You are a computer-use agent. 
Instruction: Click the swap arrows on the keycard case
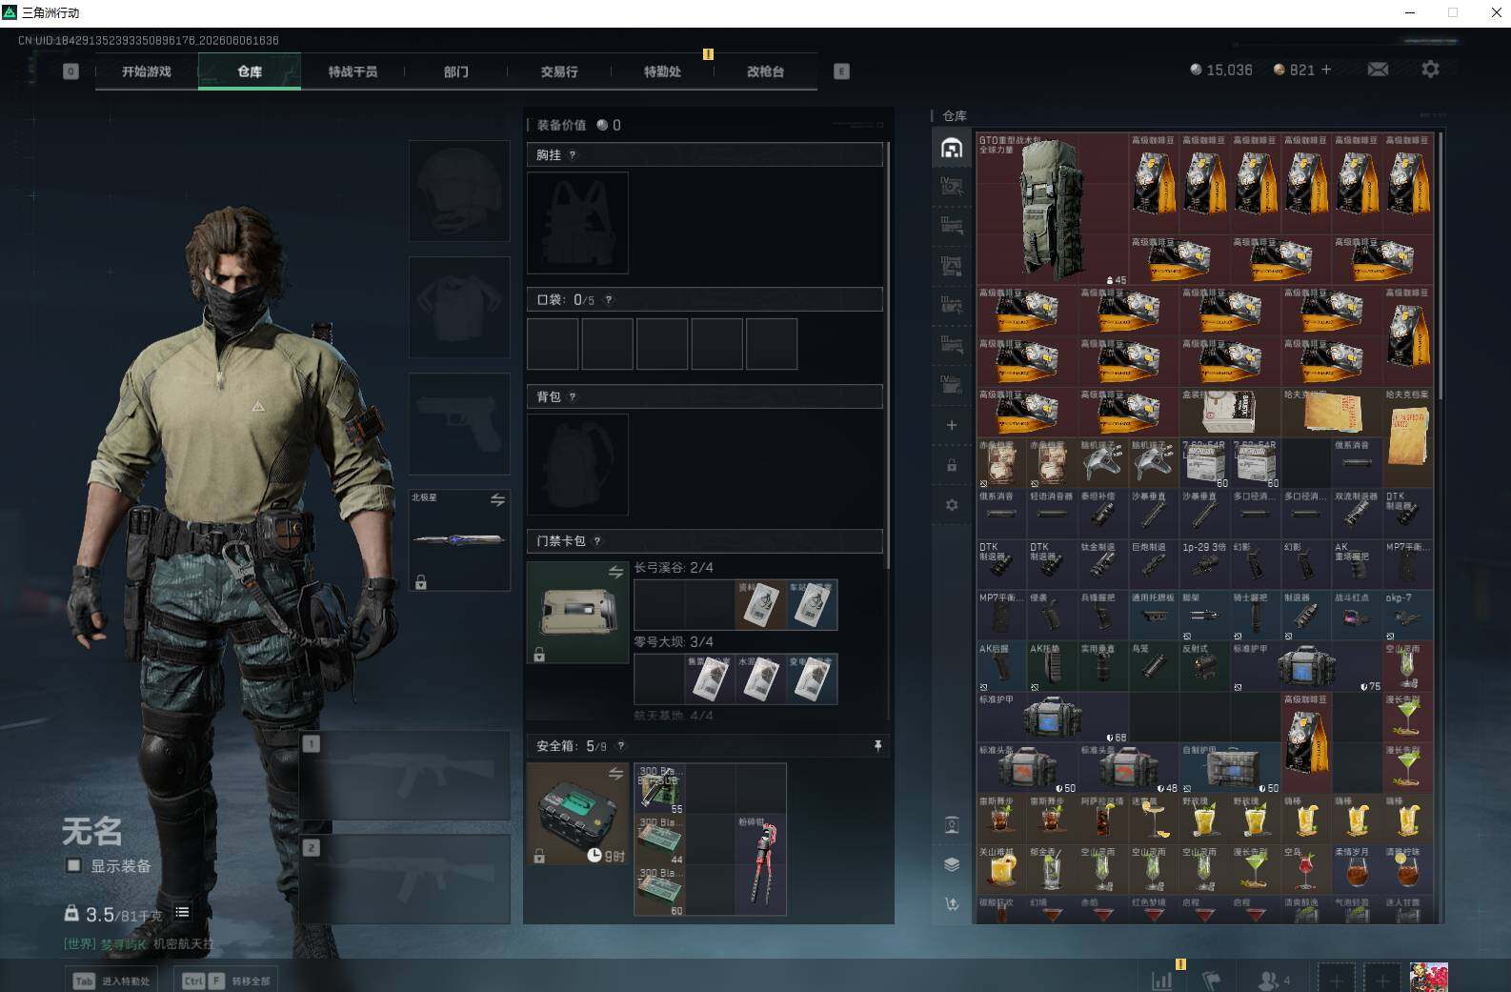(615, 572)
